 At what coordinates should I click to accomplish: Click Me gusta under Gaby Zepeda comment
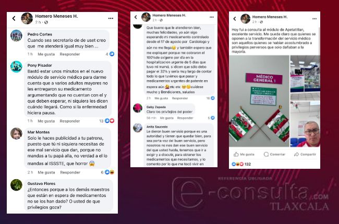[x=166, y=118]
